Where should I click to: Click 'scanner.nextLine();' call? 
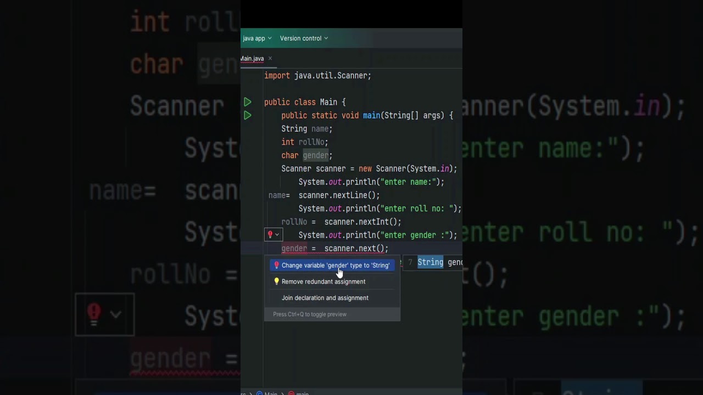click(x=339, y=195)
